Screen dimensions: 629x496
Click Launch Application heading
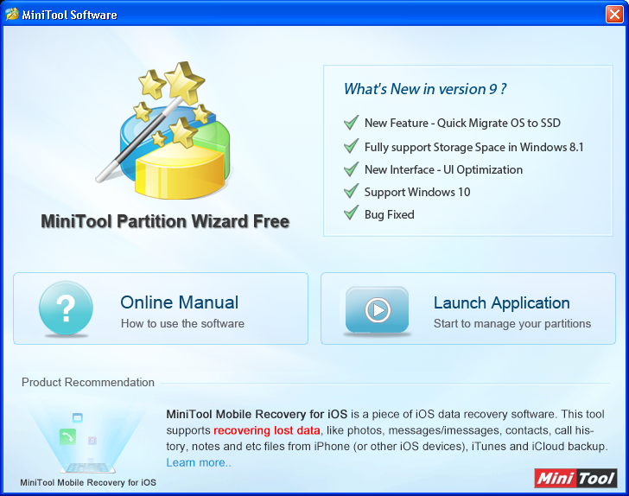pyautogui.click(x=501, y=303)
